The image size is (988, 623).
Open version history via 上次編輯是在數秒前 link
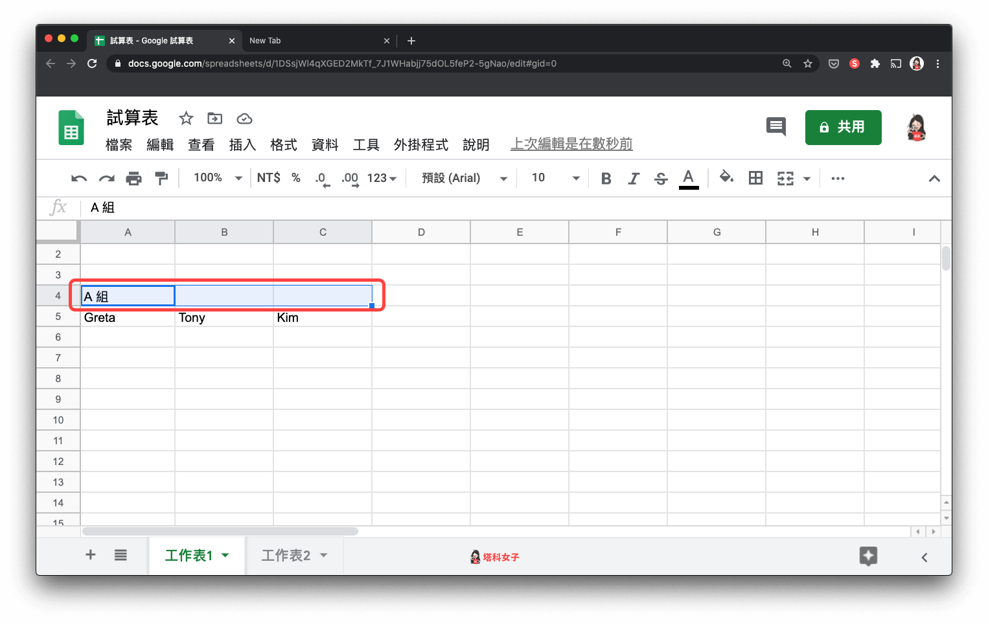click(571, 144)
